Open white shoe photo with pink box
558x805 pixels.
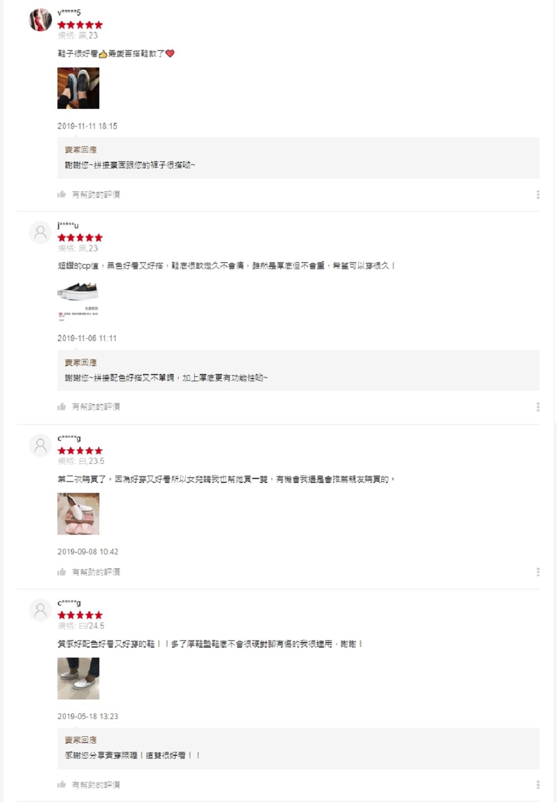pos(78,514)
